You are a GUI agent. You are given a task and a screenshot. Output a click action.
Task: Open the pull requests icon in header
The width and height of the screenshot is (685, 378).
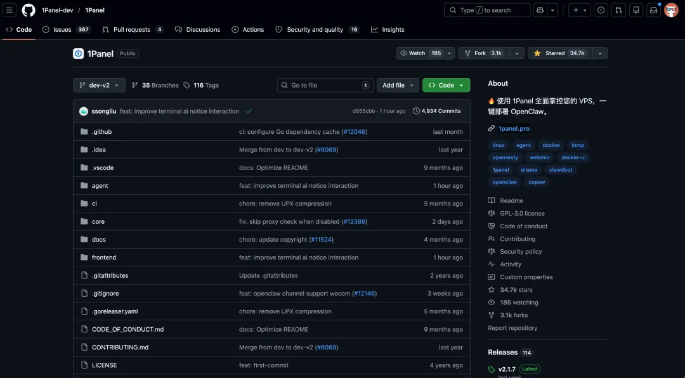point(618,10)
